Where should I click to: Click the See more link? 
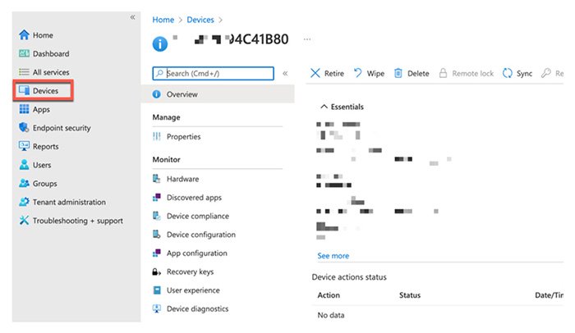pyautogui.click(x=333, y=256)
